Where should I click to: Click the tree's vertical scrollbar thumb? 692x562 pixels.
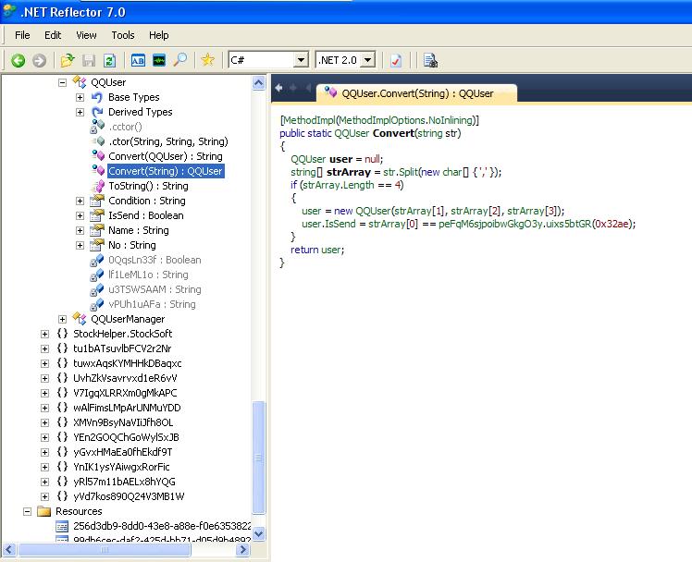(x=259, y=458)
